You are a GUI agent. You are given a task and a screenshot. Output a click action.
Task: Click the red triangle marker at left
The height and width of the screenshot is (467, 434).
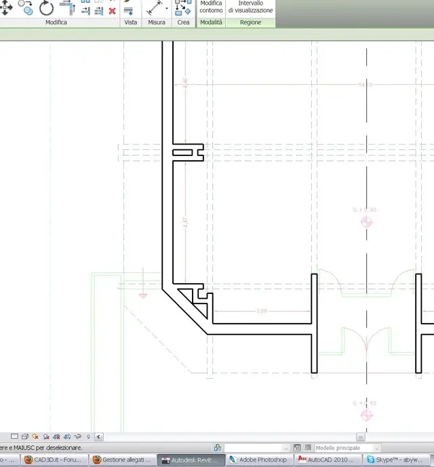[x=143, y=296]
